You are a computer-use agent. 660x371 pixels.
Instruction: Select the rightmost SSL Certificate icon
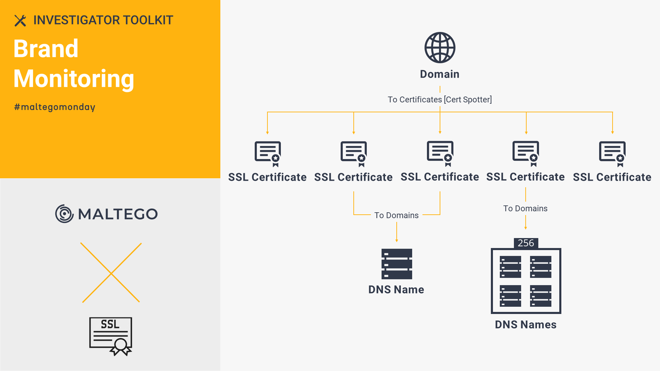[x=612, y=154]
